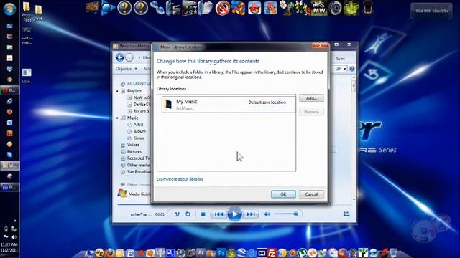
Task: Skip to previous track in Media Player
Action: pyautogui.click(x=218, y=214)
